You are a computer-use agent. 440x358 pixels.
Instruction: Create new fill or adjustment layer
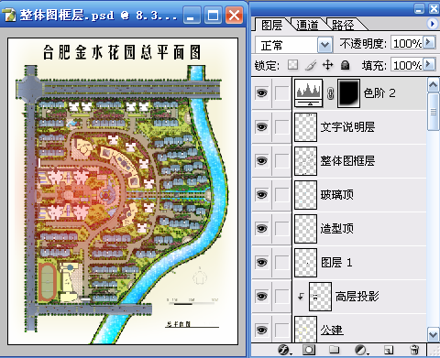[361, 350]
